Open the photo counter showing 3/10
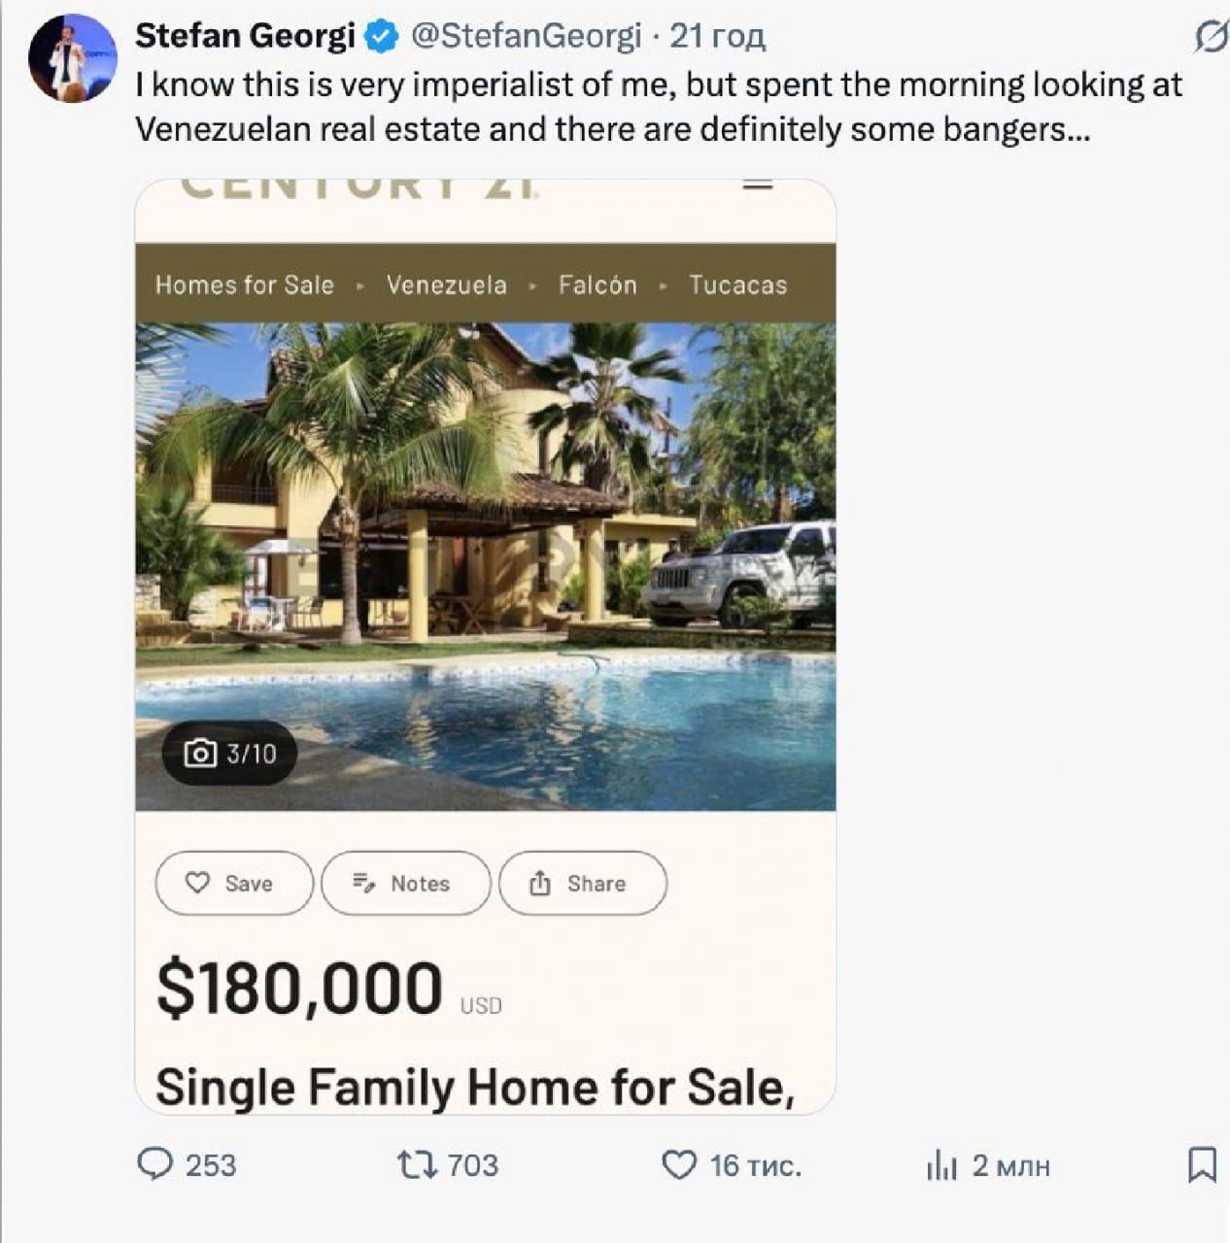This screenshot has width=1230, height=1243. (x=229, y=754)
